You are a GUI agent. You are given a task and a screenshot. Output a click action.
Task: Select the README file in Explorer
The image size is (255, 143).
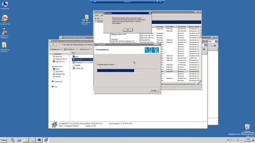76,65
